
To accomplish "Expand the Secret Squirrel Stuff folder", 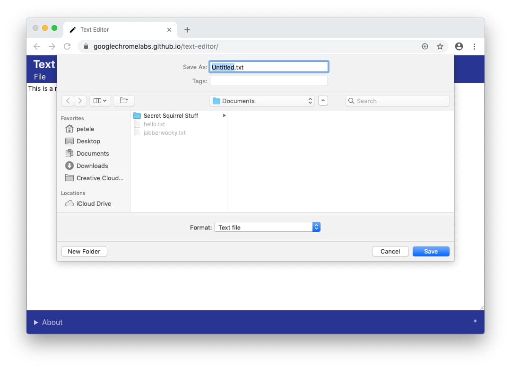I will (x=225, y=115).
